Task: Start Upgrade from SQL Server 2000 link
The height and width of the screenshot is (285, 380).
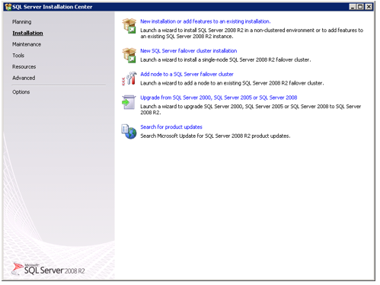Action: click(x=219, y=98)
